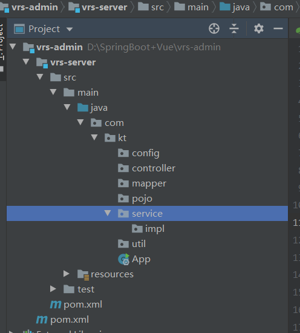
Task: Click the config package folder icon
Action: point(123,153)
